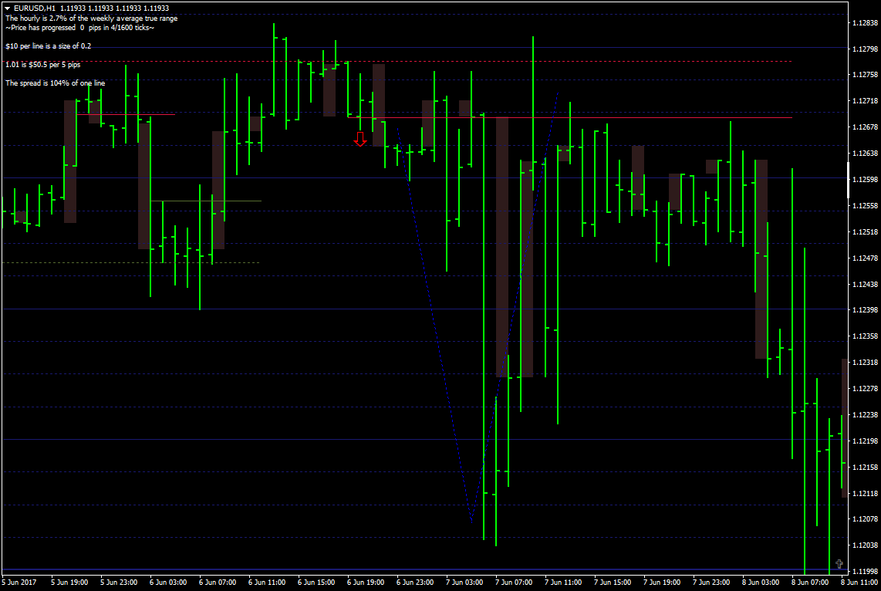881x591 pixels.
Task: Click the '7 Jun 23:00' time label
Action: click(711, 582)
